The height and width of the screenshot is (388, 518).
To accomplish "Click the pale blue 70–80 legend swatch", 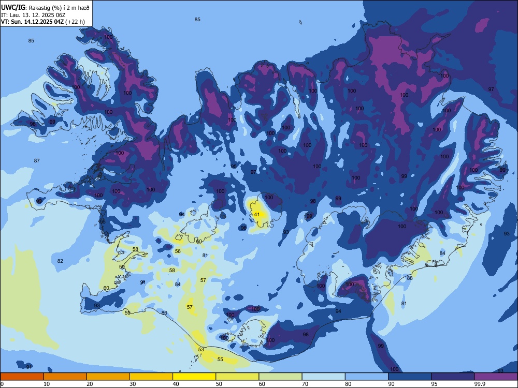I will (323, 377).
